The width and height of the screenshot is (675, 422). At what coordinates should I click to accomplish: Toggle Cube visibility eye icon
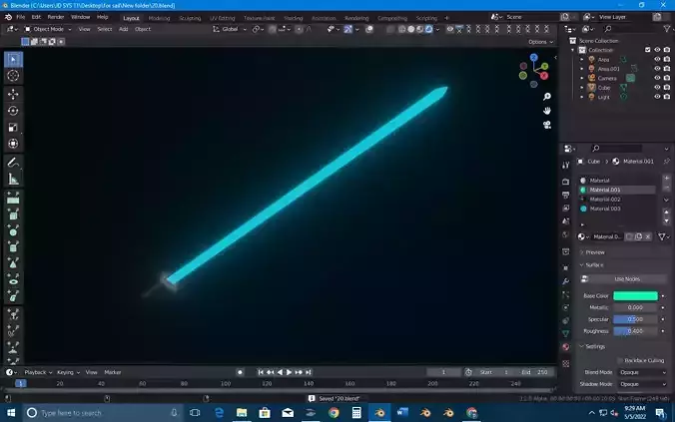click(x=657, y=88)
